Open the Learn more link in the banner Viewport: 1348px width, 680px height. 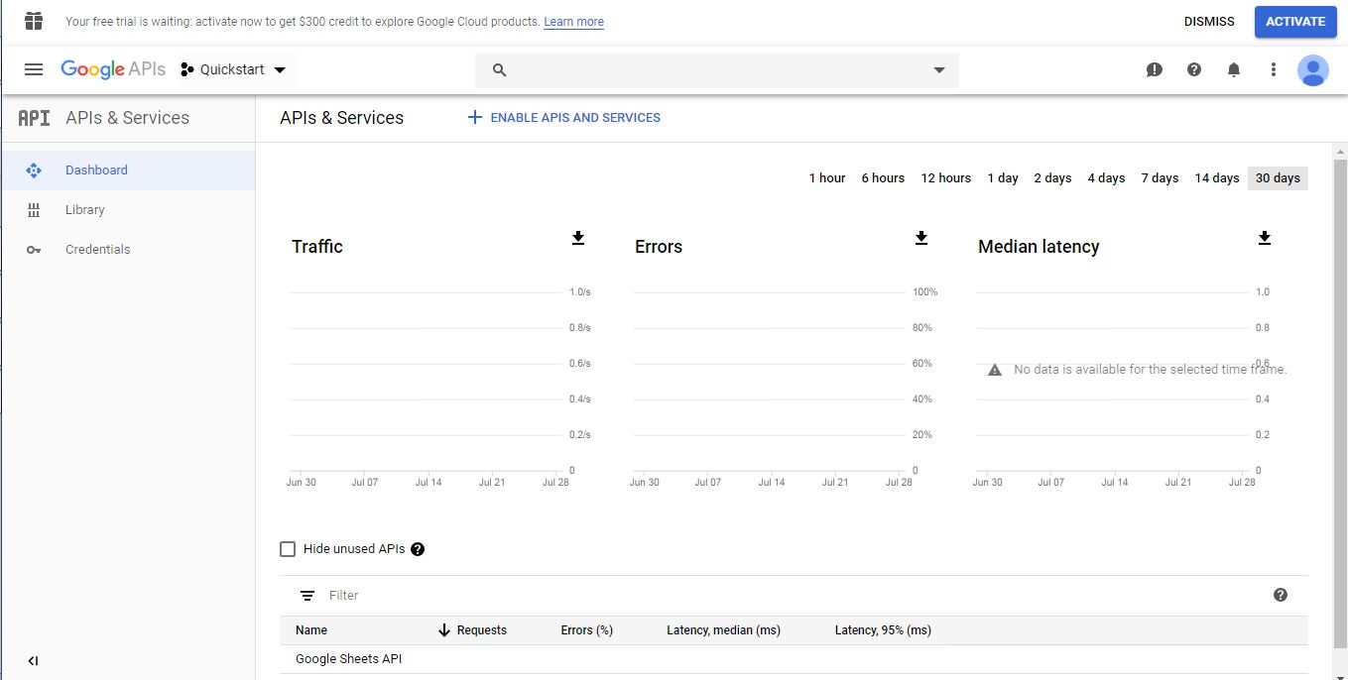[573, 21]
